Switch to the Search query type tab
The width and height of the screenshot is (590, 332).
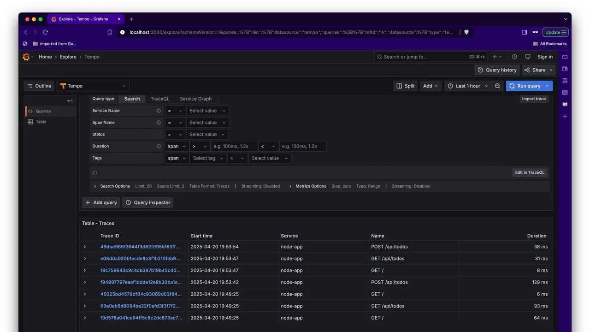point(132,99)
